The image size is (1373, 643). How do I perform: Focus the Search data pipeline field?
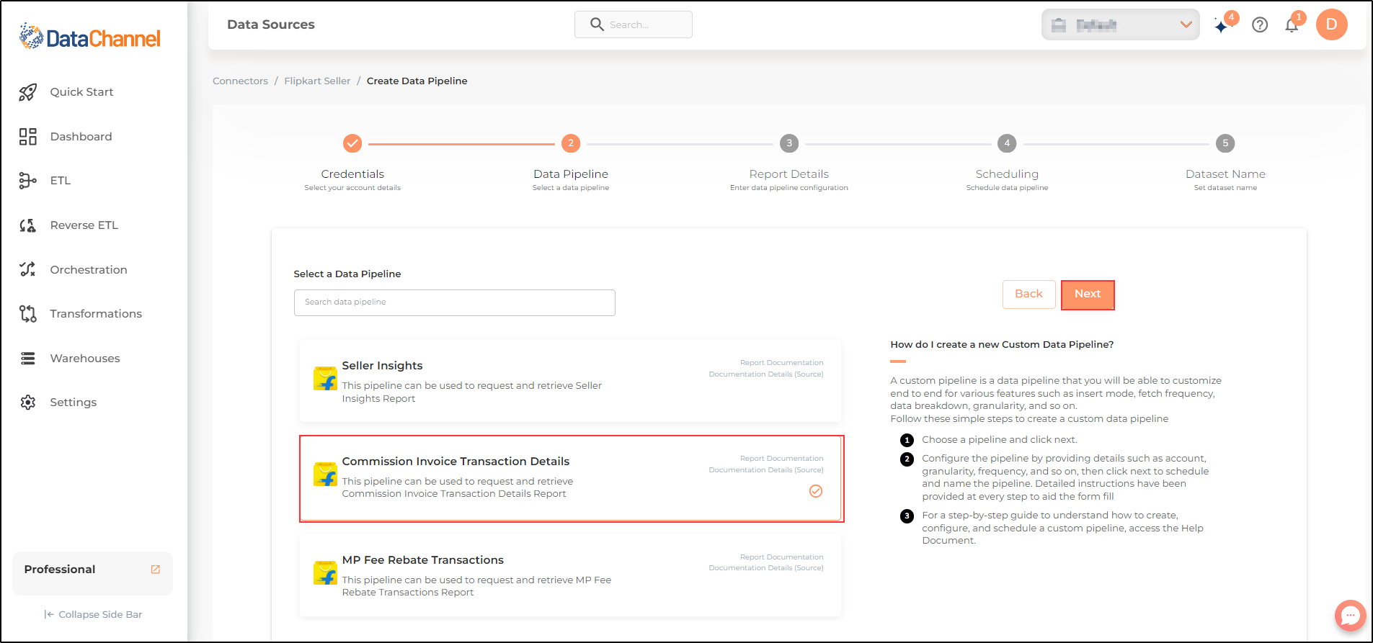(454, 302)
